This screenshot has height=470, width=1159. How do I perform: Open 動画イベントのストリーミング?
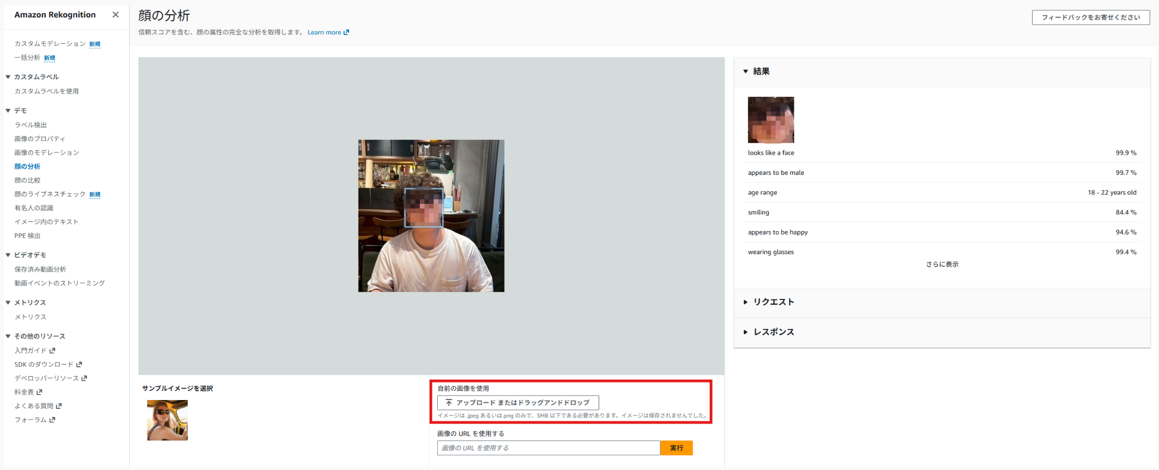[59, 283]
